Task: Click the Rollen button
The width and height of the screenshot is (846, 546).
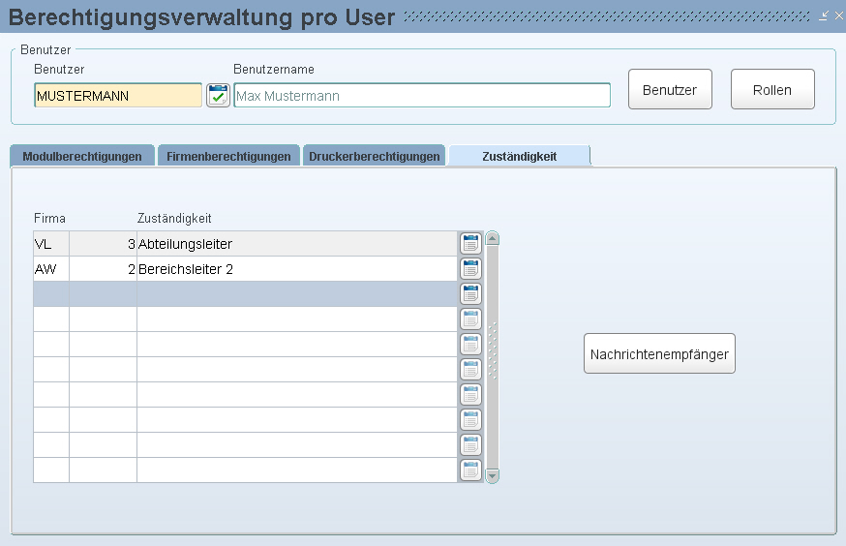Action: [771, 90]
